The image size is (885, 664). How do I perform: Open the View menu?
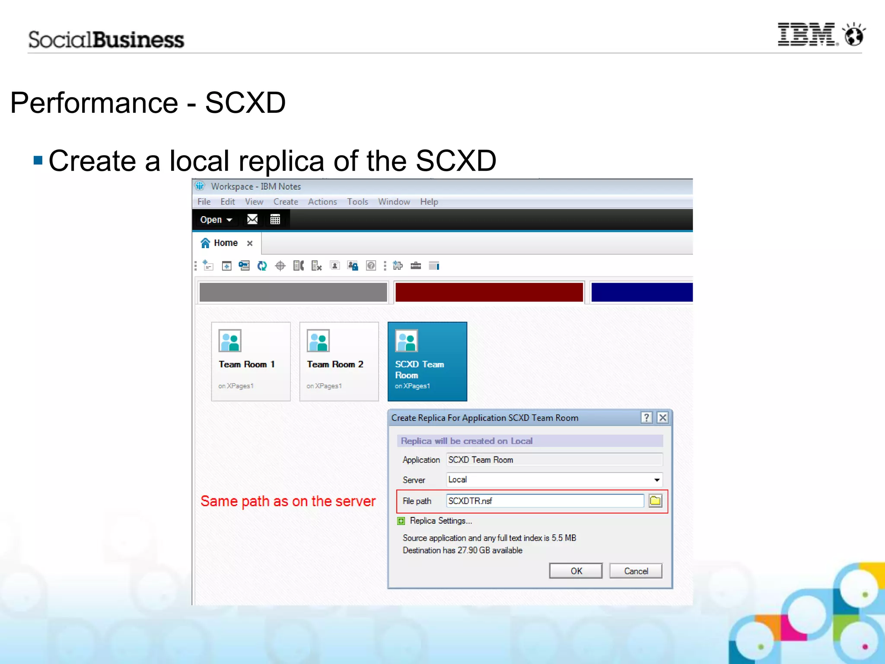[x=254, y=202]
